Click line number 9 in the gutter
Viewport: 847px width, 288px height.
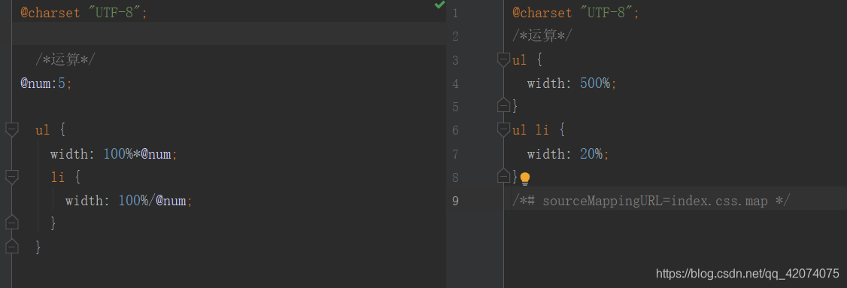(x=455, y=201)
